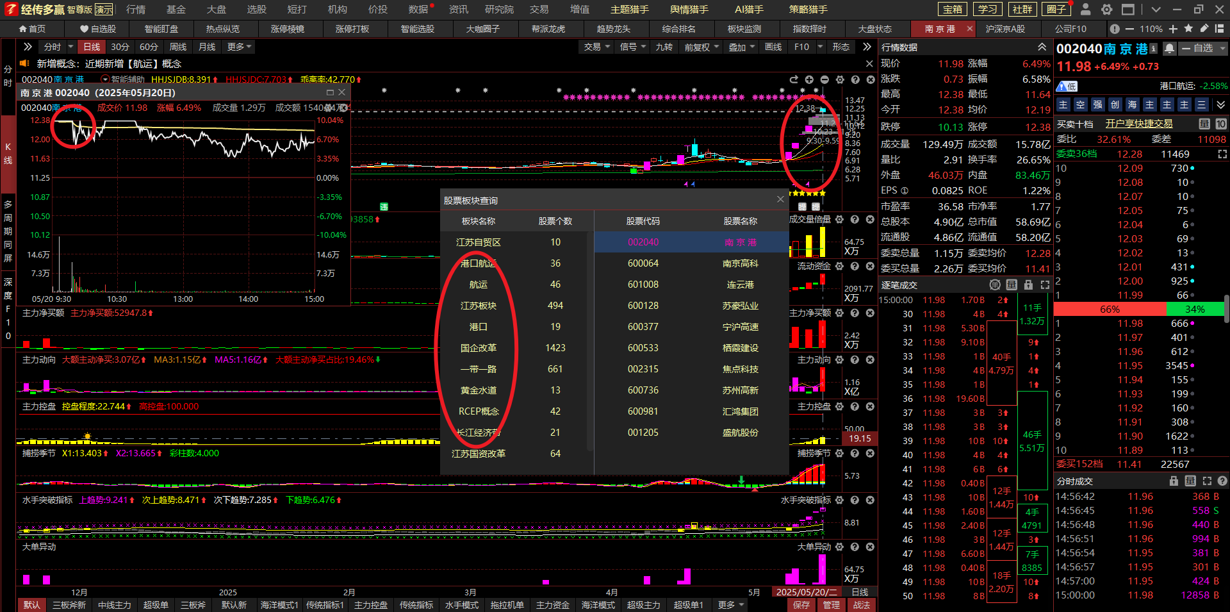This screenshot has width=1230, height=612.
Task: Click the pencil edit icon
Action: [x=1204, y=29]
